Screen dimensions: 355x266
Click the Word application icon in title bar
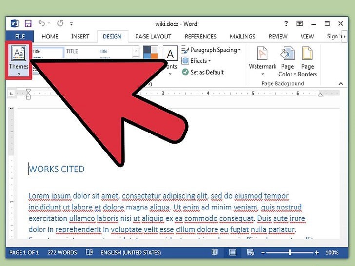coord(15,23)
